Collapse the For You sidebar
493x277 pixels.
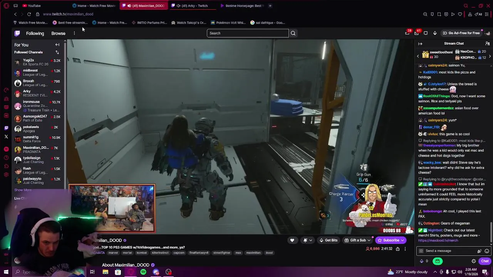tap(57, 45)
